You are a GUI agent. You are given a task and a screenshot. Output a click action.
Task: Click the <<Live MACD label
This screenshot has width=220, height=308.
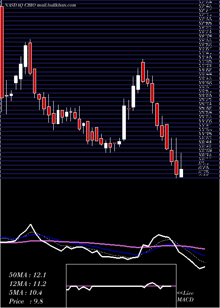pos(185,296)
